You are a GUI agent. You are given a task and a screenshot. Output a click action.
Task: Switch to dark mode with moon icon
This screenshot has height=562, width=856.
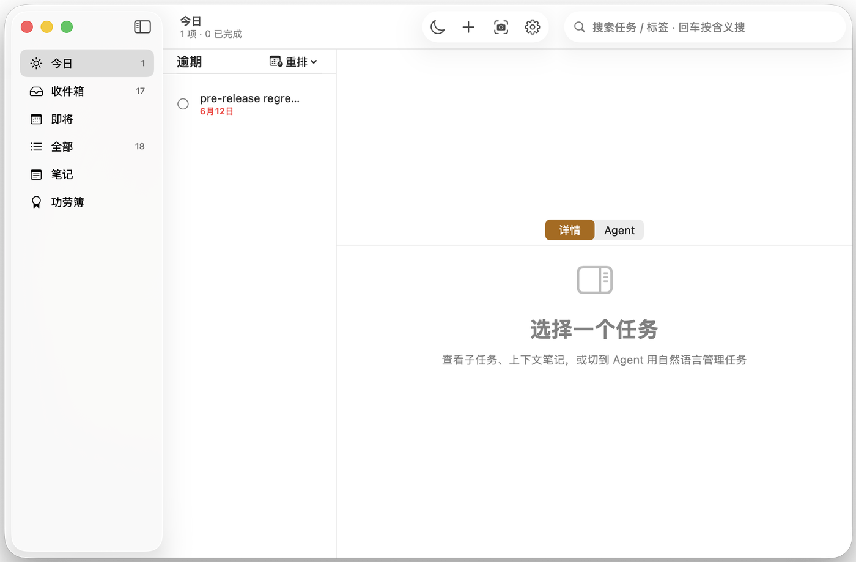(438, 27)
